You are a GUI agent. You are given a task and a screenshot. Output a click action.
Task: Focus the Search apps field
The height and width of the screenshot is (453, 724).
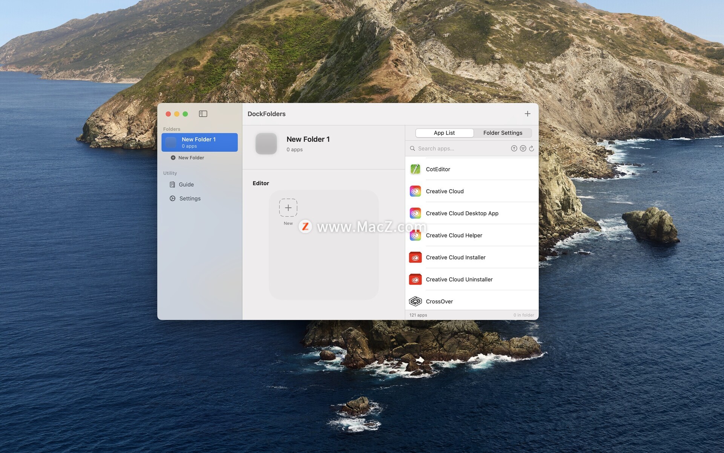pyautogui.click(x=460, y=148)
